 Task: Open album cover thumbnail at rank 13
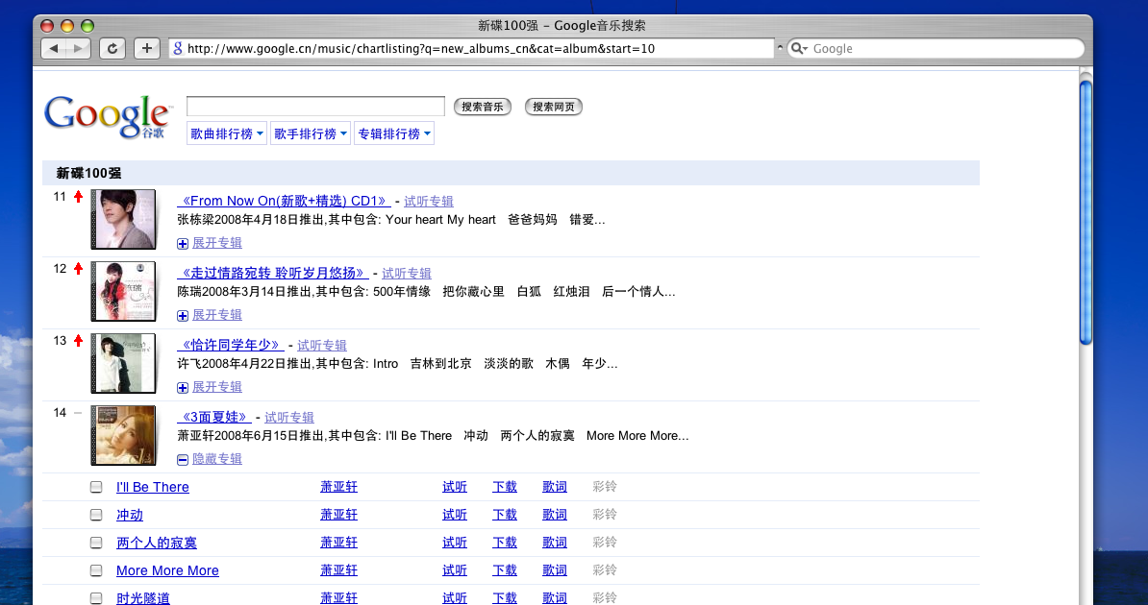point(123,363)
